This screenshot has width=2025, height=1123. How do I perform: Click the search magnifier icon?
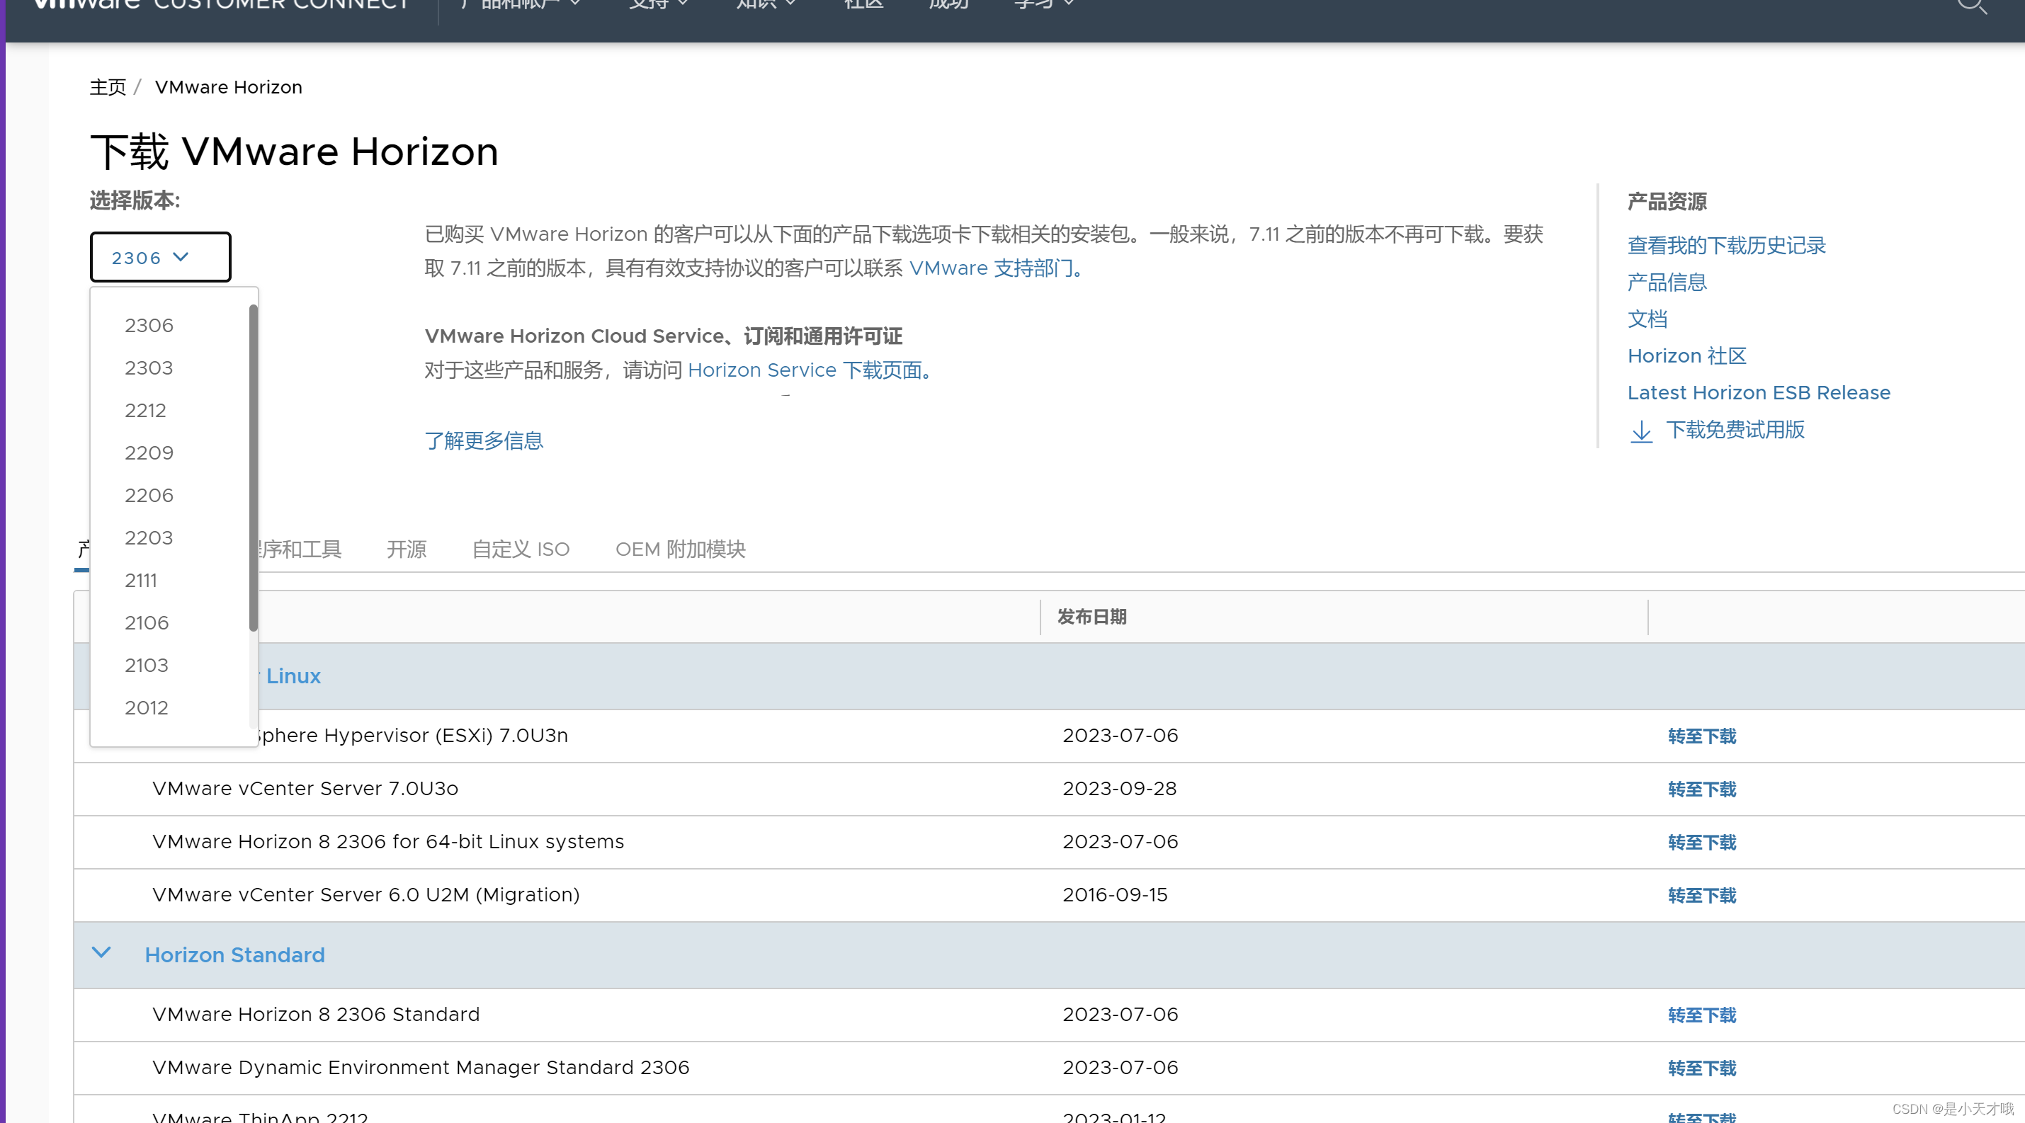[1970, 6]
